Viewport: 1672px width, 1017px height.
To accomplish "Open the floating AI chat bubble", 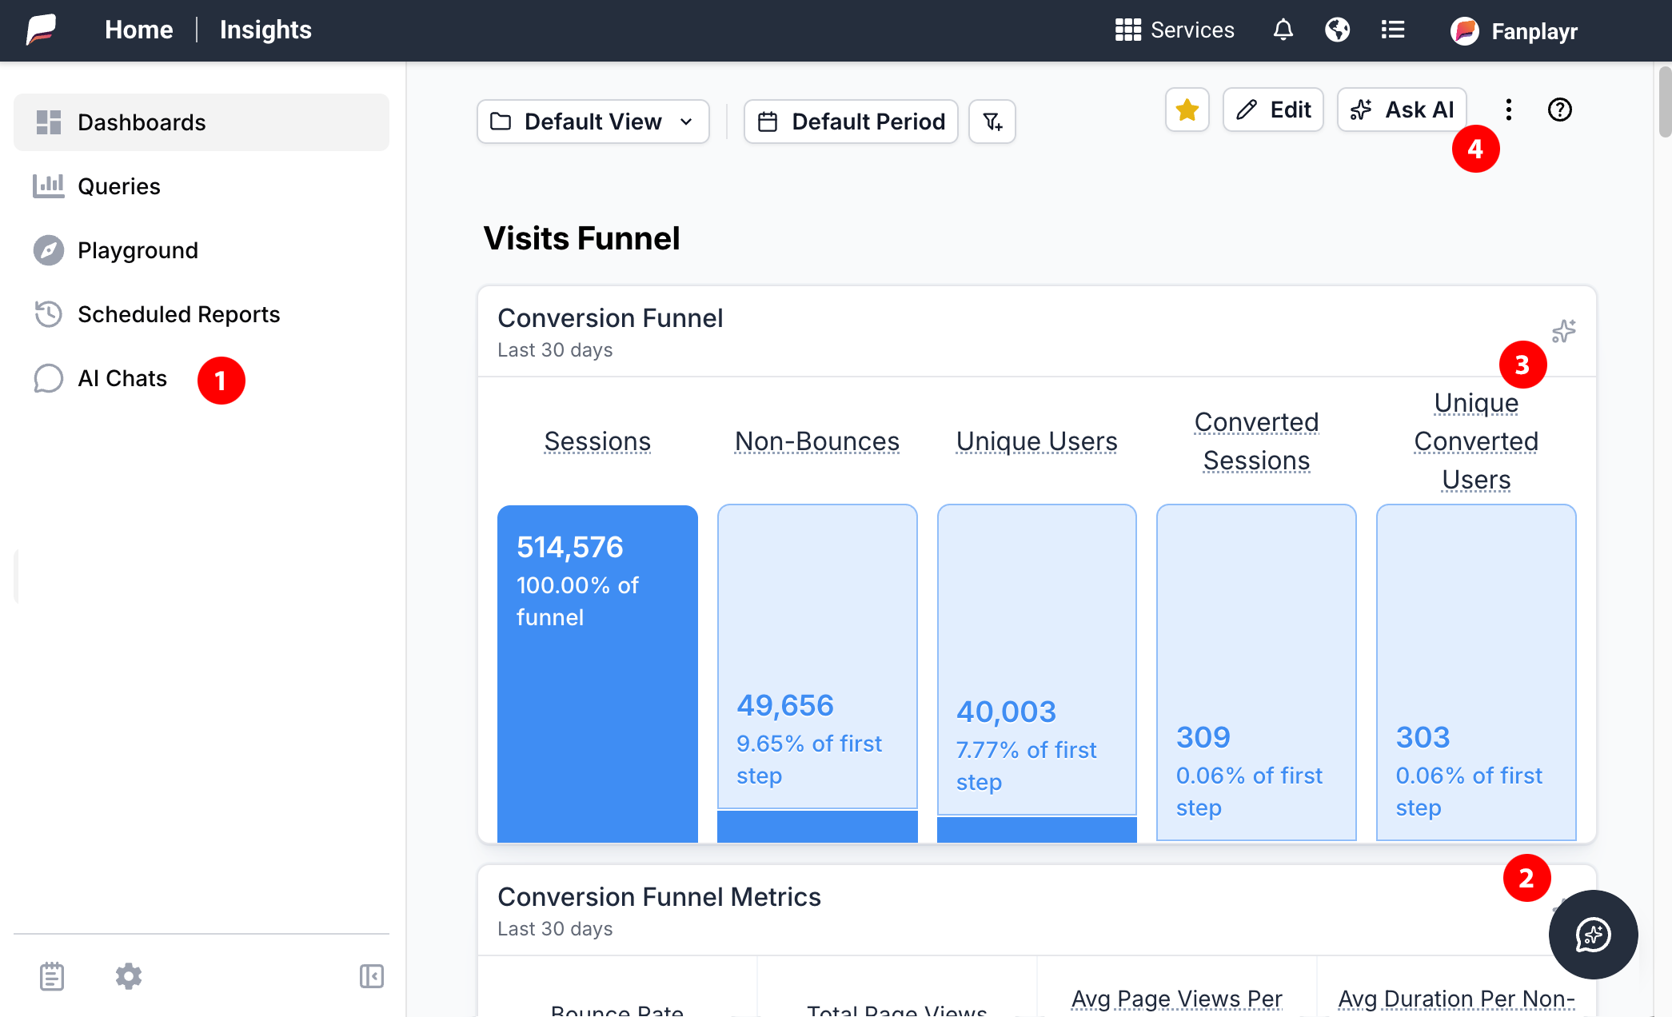I will pos(1593,934).
